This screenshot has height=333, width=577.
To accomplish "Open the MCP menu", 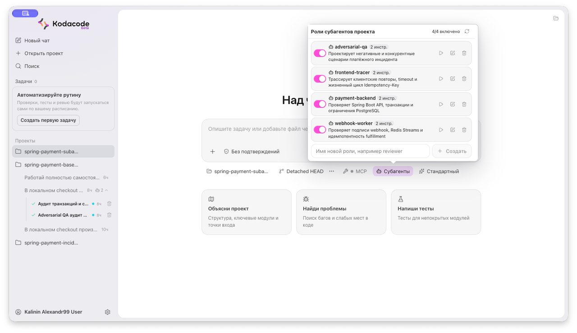I will [x=355, y=171].
